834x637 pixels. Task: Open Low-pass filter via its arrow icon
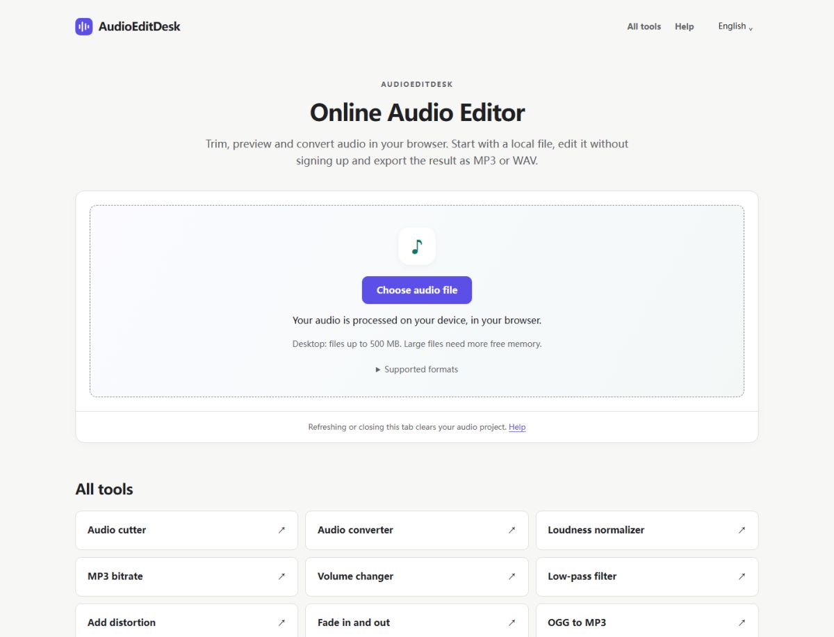[x=742, y=576]
